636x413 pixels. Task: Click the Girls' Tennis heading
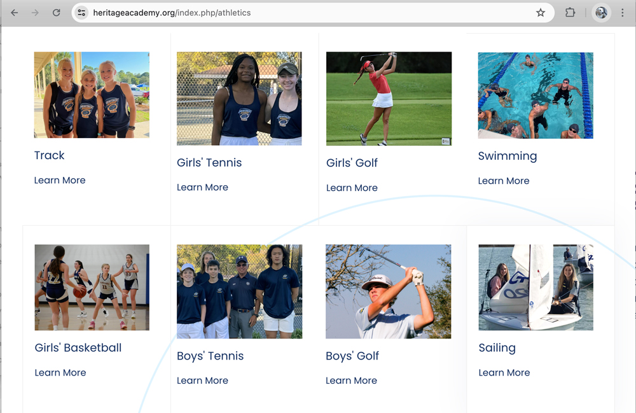click(209, 163)
